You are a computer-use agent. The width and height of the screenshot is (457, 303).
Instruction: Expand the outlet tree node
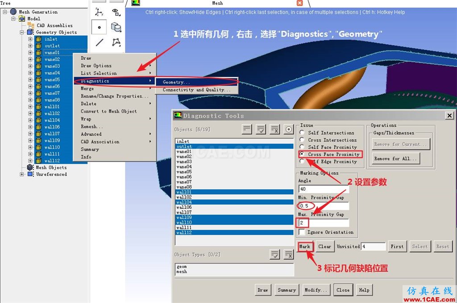(30, 46)
